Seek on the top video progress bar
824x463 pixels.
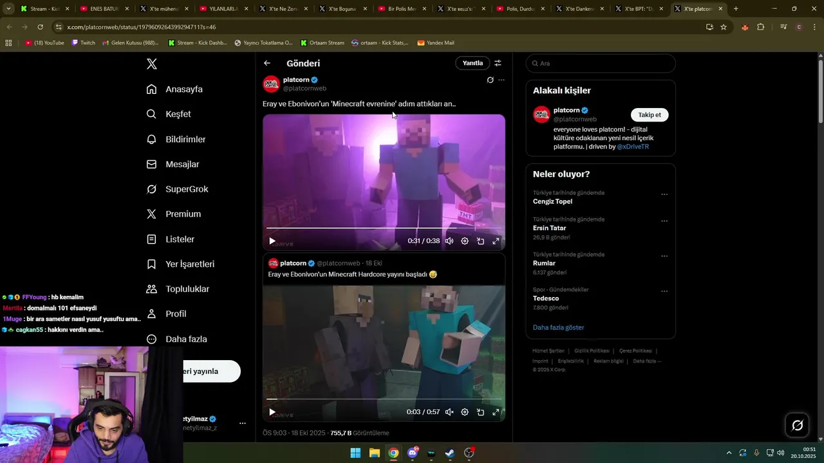(x=384, y=228)
